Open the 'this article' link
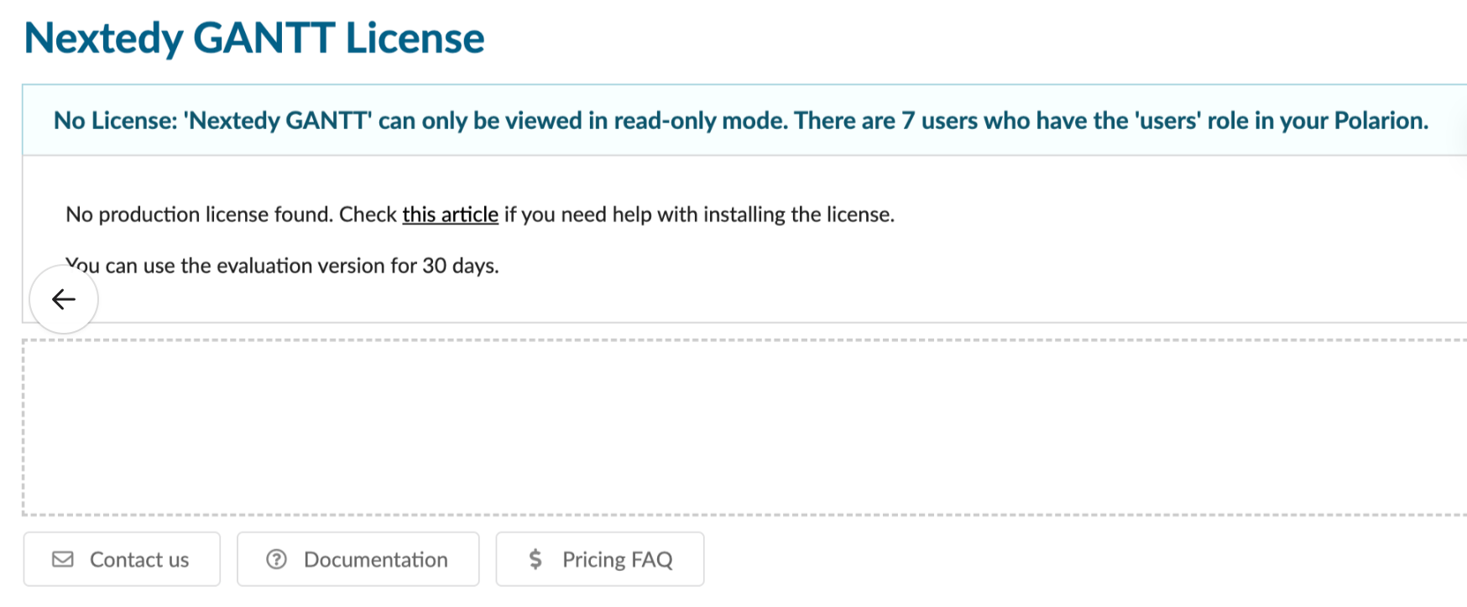 pos(450,215)
